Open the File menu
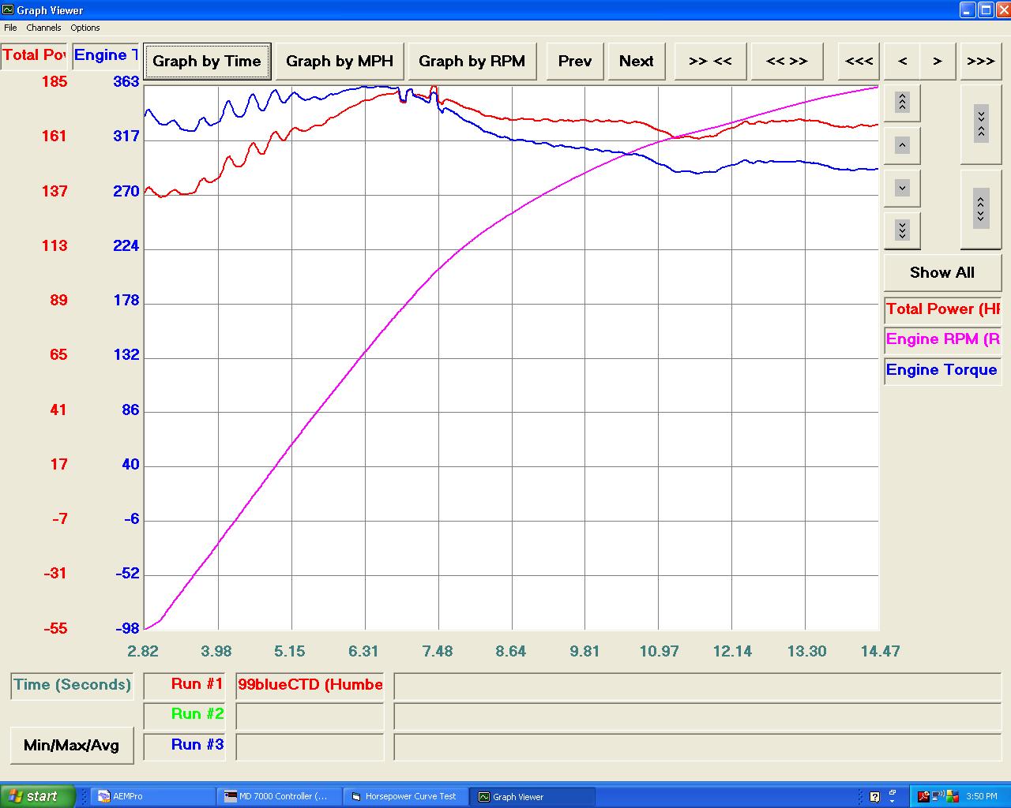This screenshot has height=808, width=1011. (x=10, y=28)
